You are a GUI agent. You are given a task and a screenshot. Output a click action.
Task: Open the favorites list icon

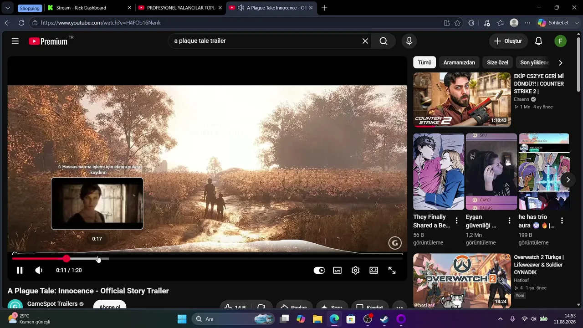[501, 23]
